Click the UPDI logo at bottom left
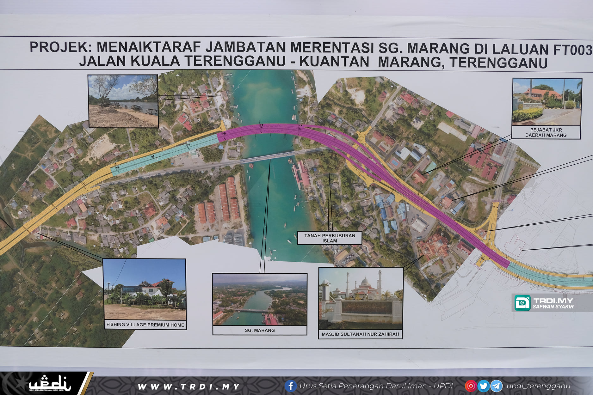Screen dimensions: 593x395 [x=50, y=384]
